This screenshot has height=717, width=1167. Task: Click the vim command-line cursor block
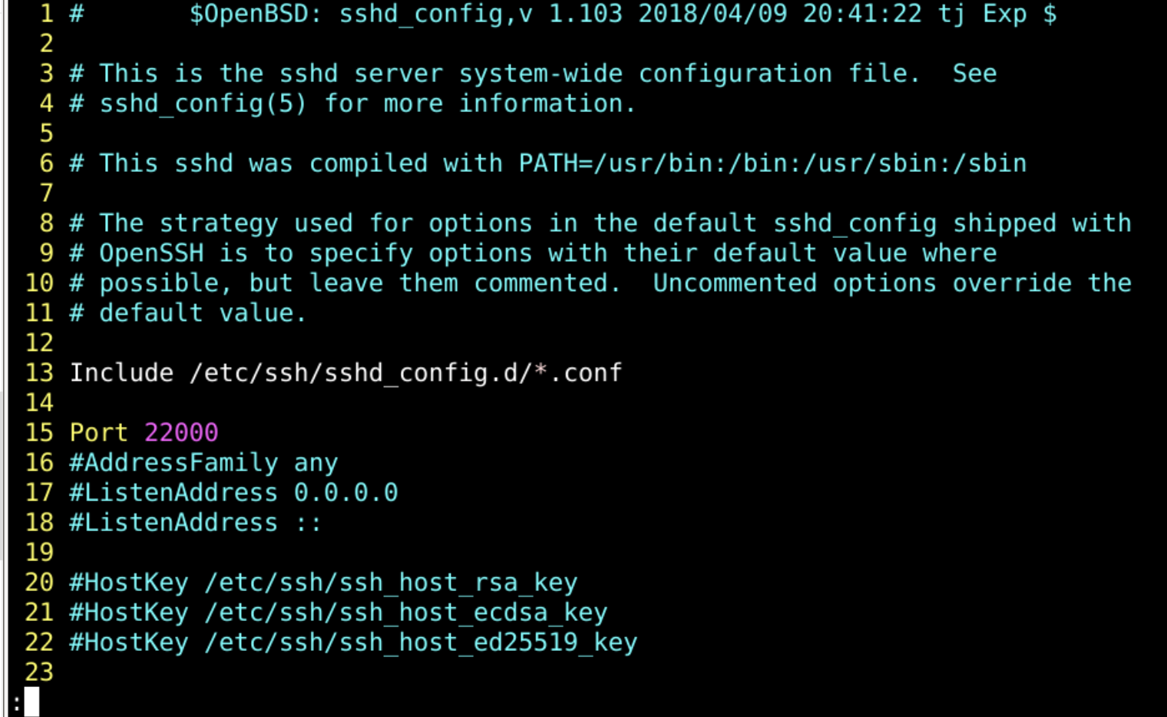(31, 702)
